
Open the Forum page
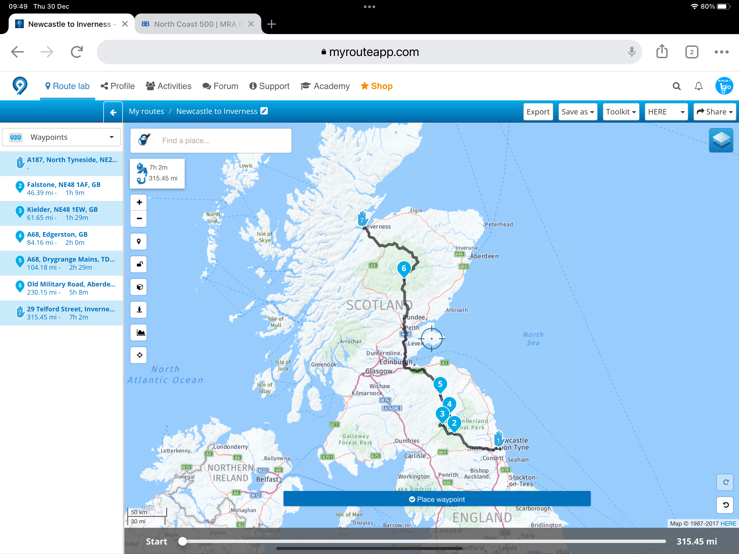220,86
